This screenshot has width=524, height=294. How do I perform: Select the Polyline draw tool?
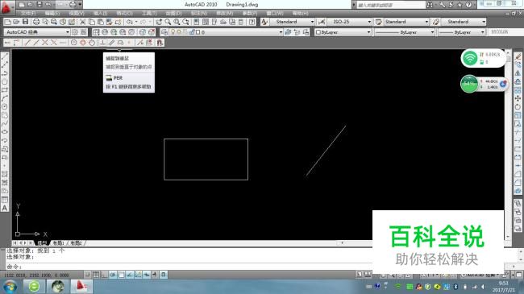(x=5, y=72)
